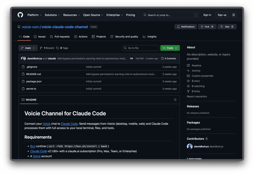Expand commit message ellipsis icon
Image resolution: width=254 pixels, height=174 pixels.
pyautogui.click(x=132, y=58)
